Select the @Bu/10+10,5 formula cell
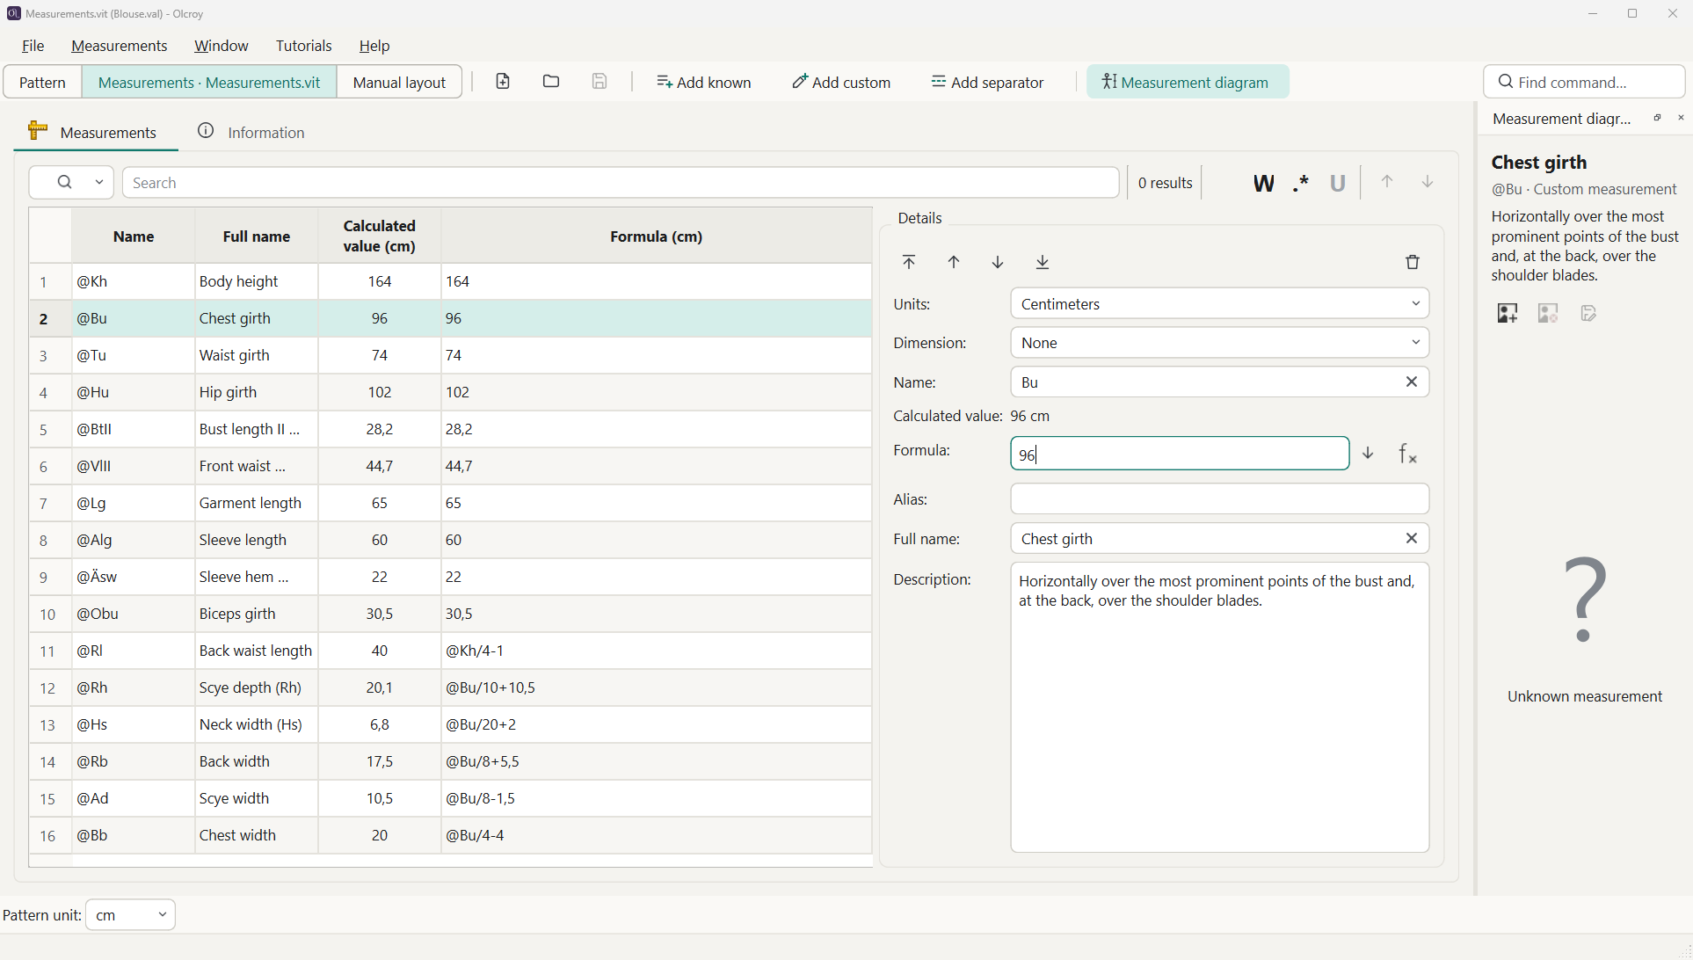1693x960 pixels. click(x=656, y=688)
